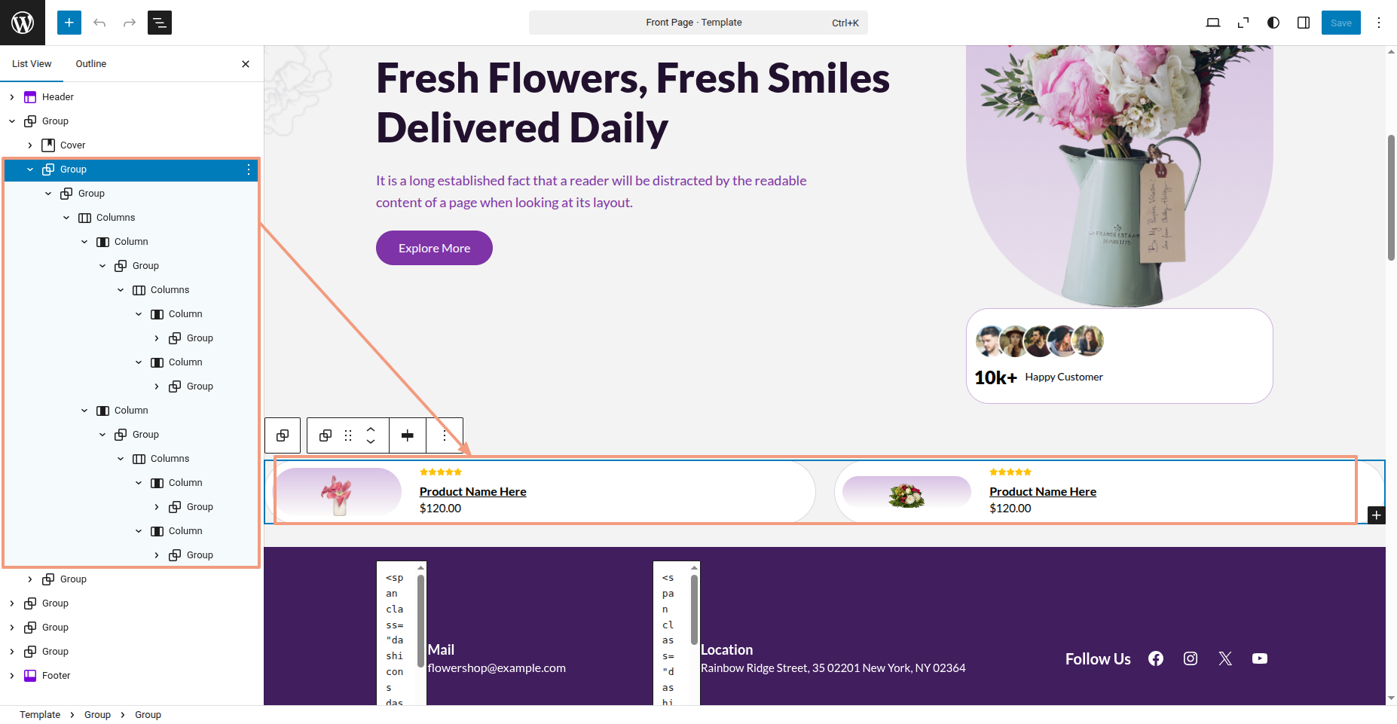Click the YouTube icon in the footer
This screenshot has width=1397, height=724.
[x=1260, y=658]
